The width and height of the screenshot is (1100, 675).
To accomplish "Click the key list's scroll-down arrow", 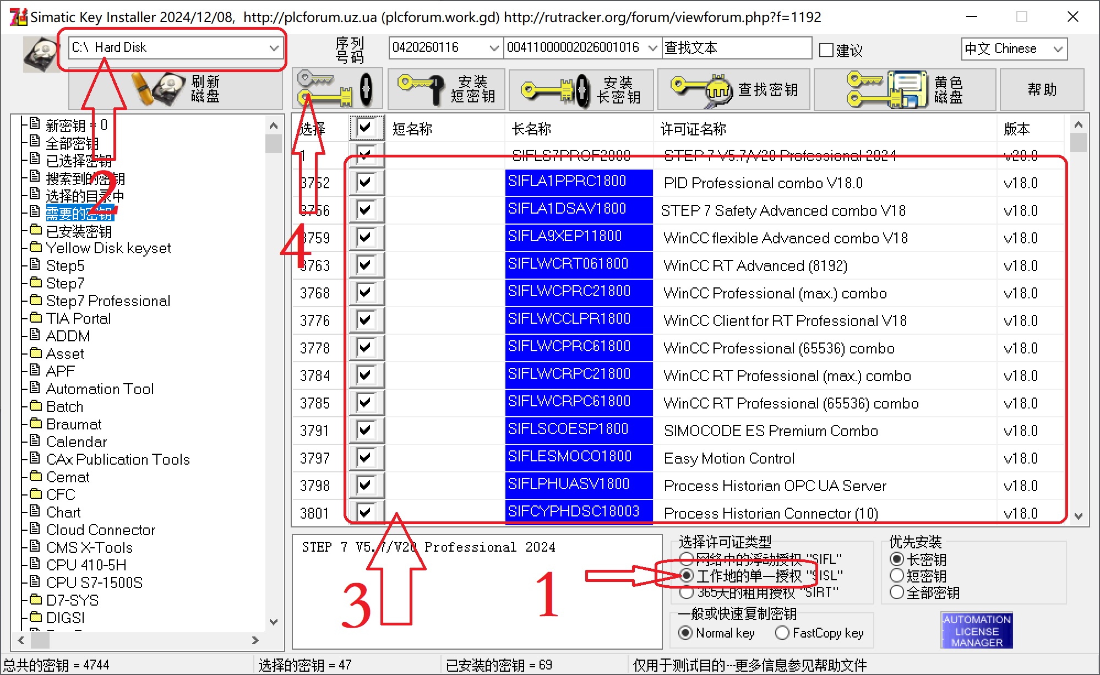I will coord(1078,516).
